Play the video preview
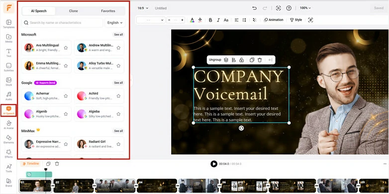Screen dimensions: 389x194 pos(214,164)
